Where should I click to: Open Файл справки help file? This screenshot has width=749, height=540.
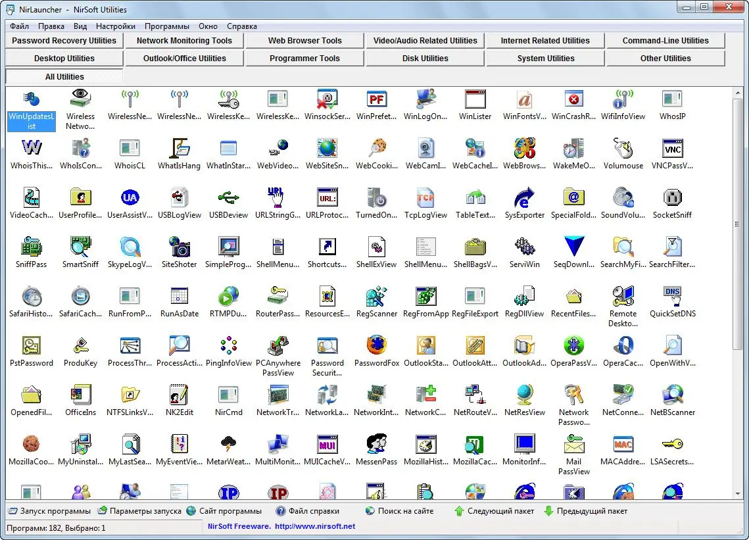[308, 511]
